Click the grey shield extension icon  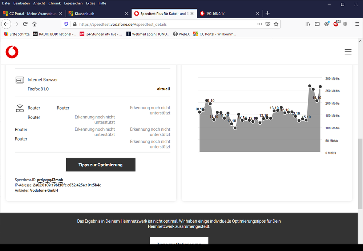pos(345,24)
